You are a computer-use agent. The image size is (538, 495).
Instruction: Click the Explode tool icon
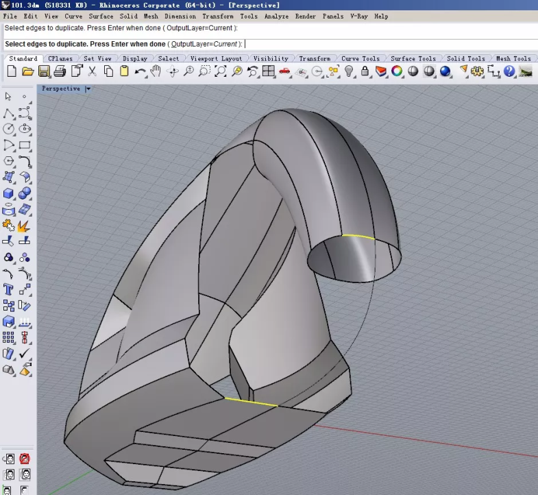click(x=24, y=225)
